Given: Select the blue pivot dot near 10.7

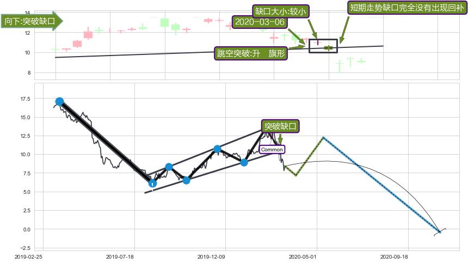Looking at the screenshot, I should coord(217,149).
